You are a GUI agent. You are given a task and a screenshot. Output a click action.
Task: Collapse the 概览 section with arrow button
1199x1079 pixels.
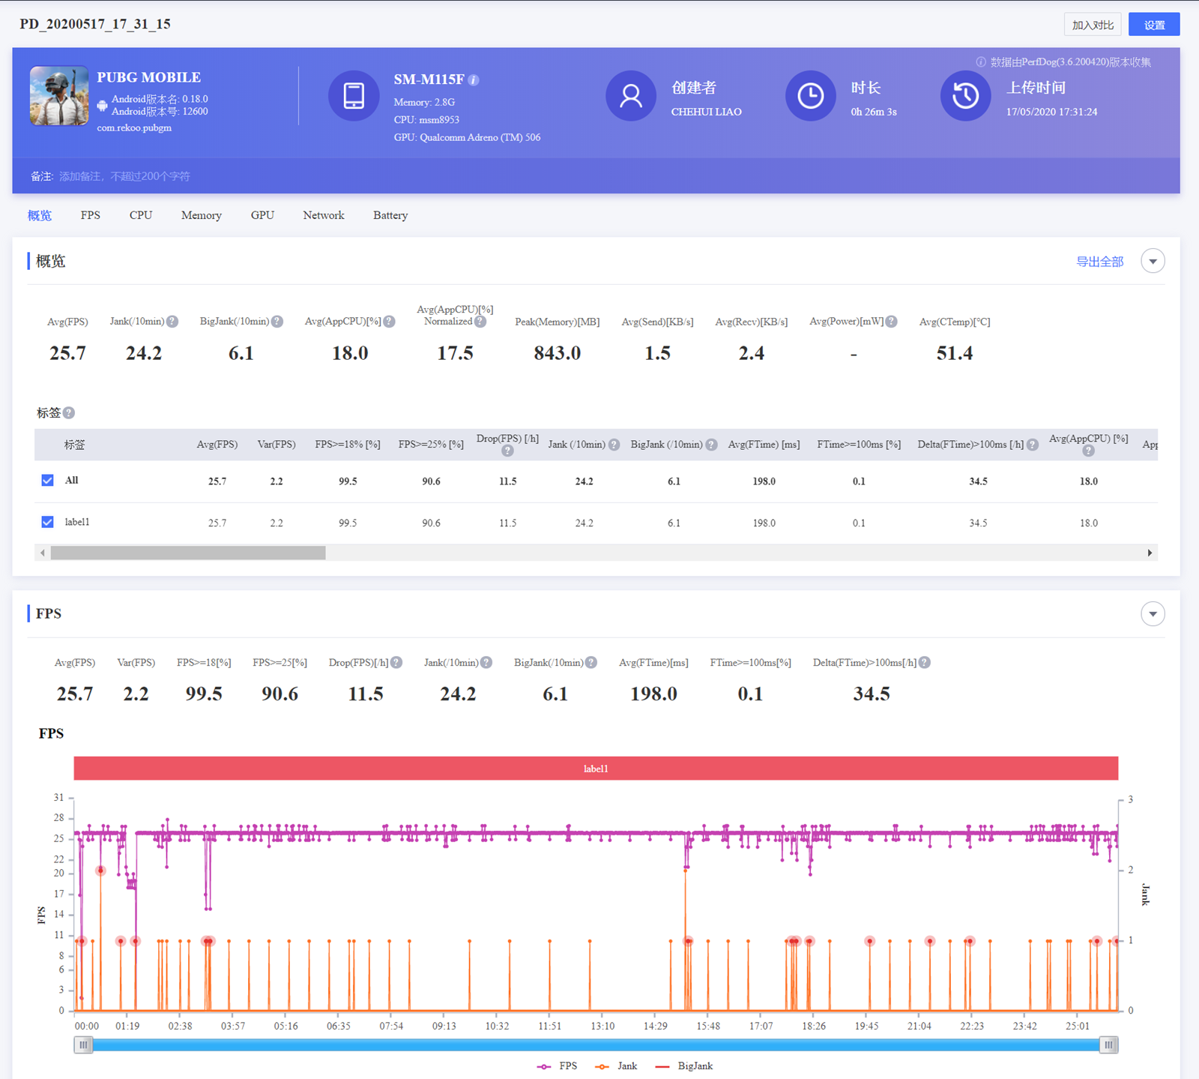tap(1153, 262)
